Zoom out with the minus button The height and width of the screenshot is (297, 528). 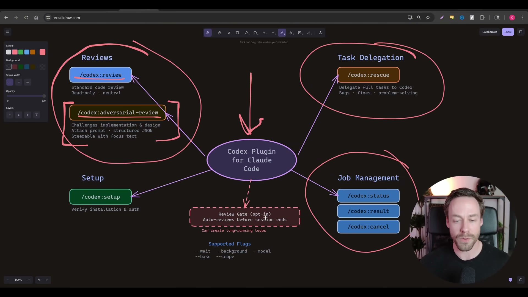7,280
